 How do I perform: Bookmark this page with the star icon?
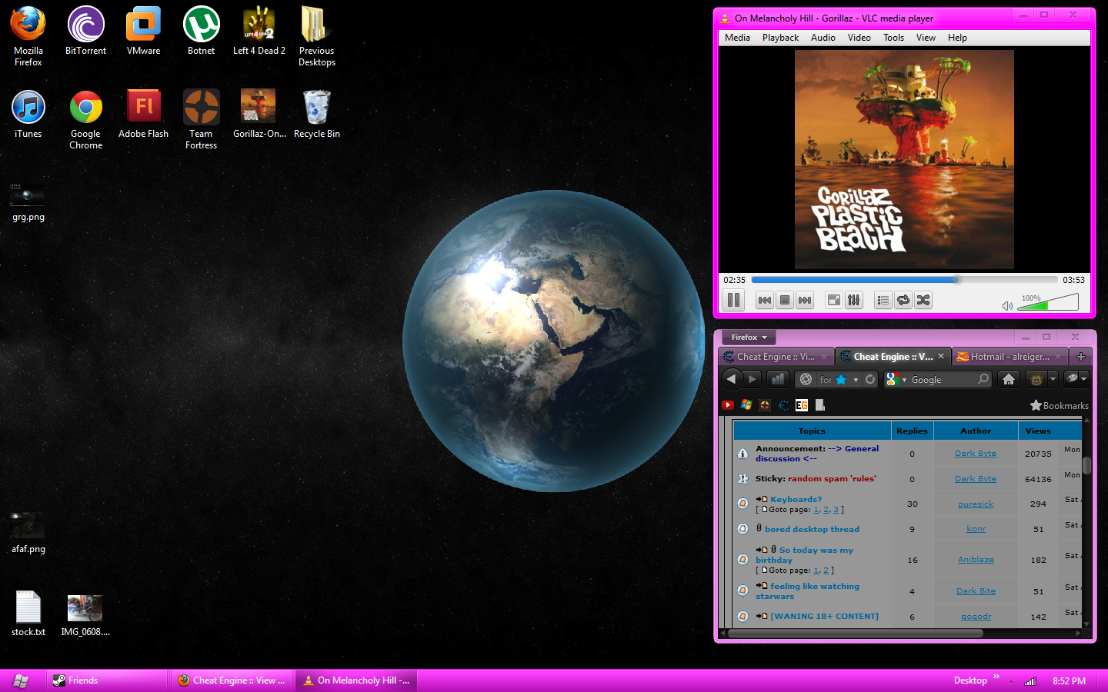click(841, 379)
